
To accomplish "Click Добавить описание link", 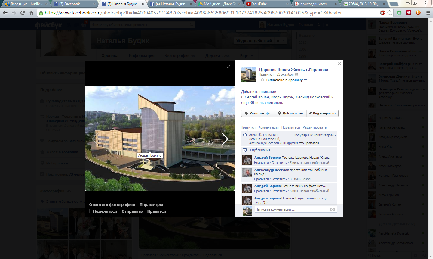I will tap(259, 92).
